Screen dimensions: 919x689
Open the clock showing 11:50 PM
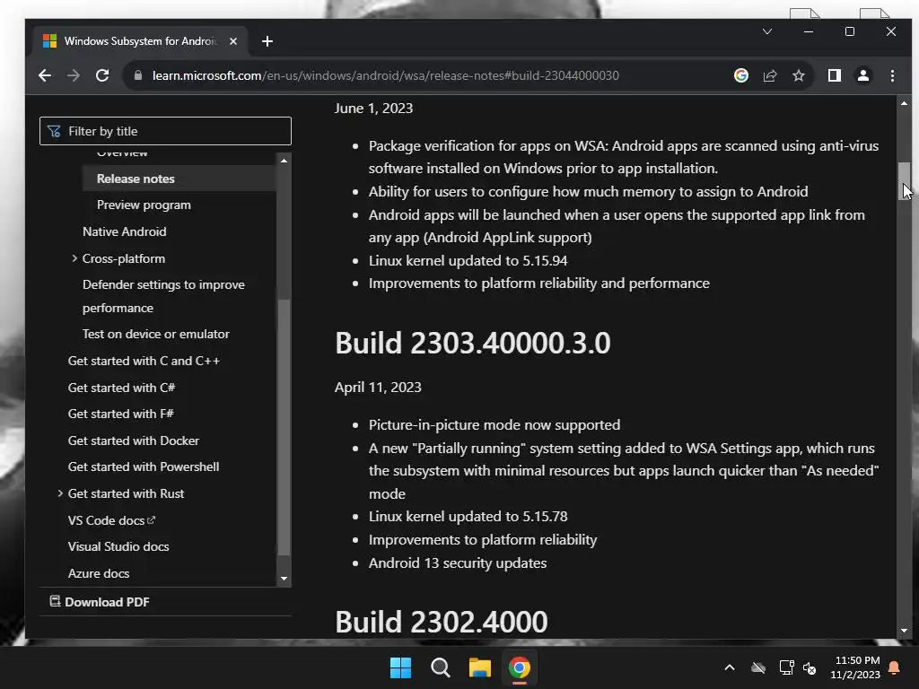[855, 667]
